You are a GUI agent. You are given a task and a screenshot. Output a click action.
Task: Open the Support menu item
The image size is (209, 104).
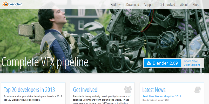[149, 5]
